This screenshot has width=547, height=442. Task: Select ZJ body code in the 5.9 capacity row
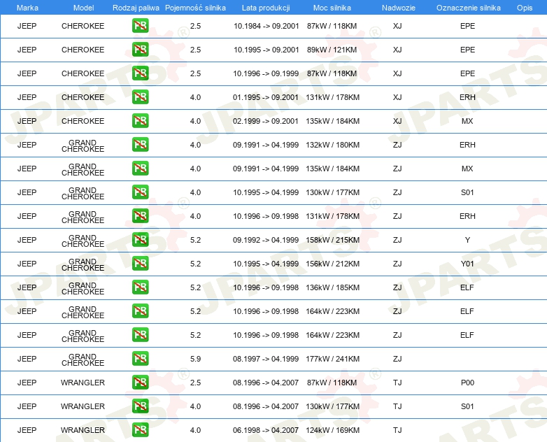point(397,359)
